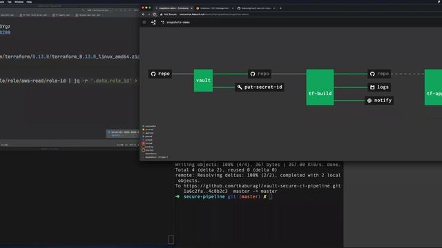Open the repo resource right of tf-build

pos(379,74)
